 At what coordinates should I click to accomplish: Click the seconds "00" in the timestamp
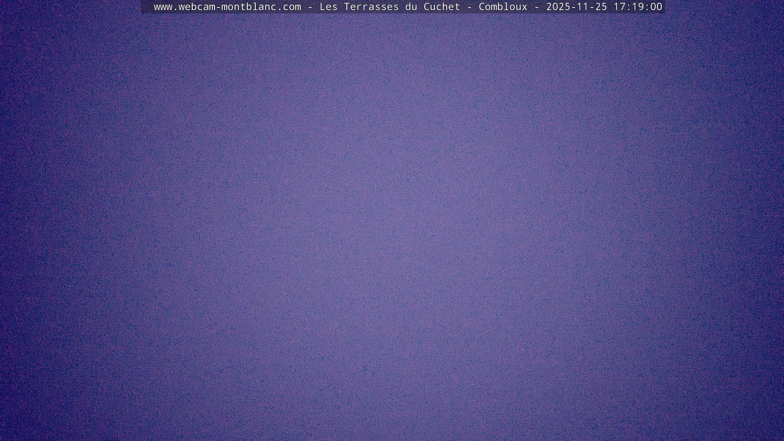[656, 7]
